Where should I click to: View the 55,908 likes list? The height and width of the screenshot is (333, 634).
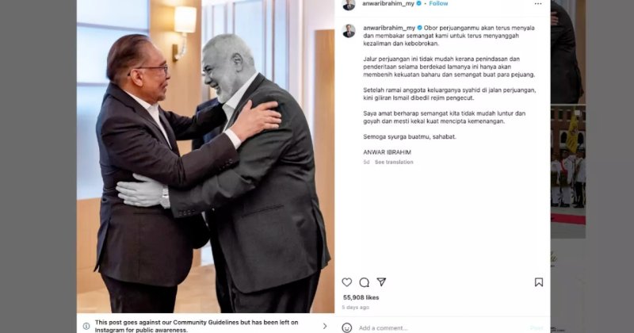click(x=361, y=297)
